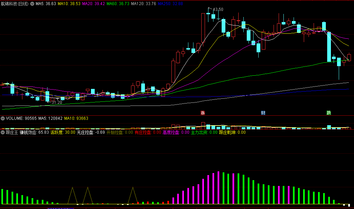Click the blue 财 marker icon
This screenshot has width=354, height=209.
click(x=263, y=113)
